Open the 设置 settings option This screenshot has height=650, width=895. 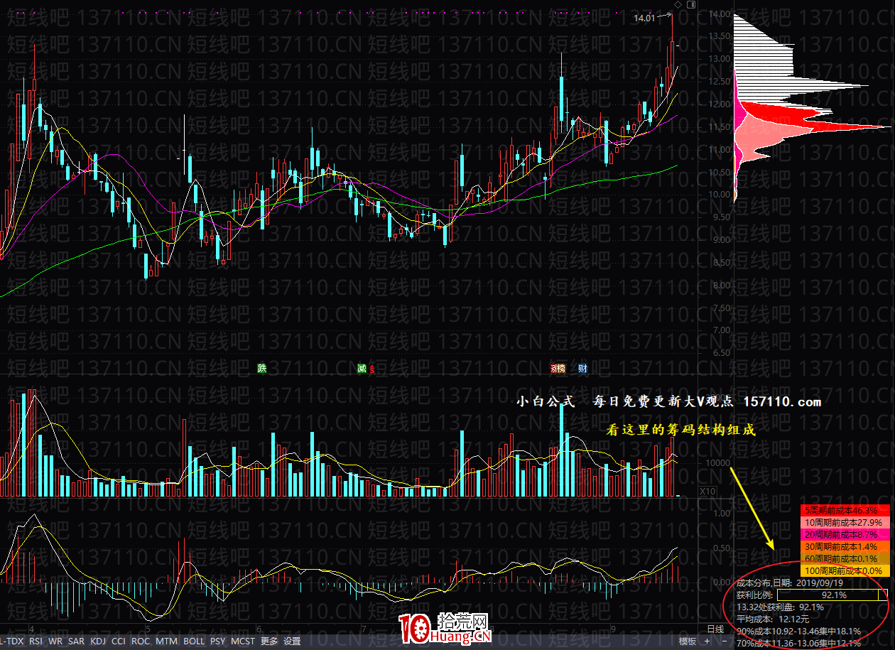click(x=292, y=641)
